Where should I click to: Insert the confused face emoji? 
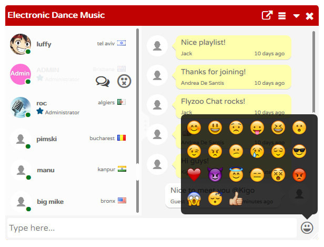[x=236, y=151]
